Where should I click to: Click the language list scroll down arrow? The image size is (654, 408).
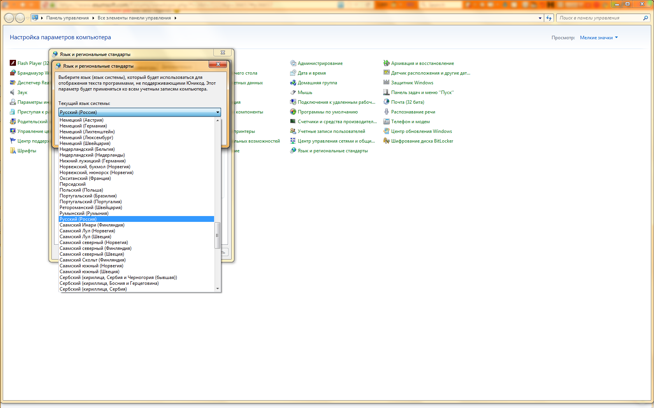click(x=218, y=289)
